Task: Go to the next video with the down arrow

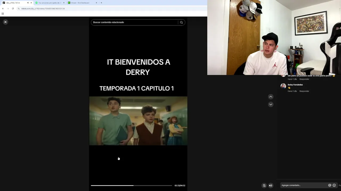Action: 271,104
